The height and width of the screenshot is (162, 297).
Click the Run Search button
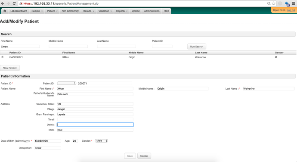(x=197, y=47)
